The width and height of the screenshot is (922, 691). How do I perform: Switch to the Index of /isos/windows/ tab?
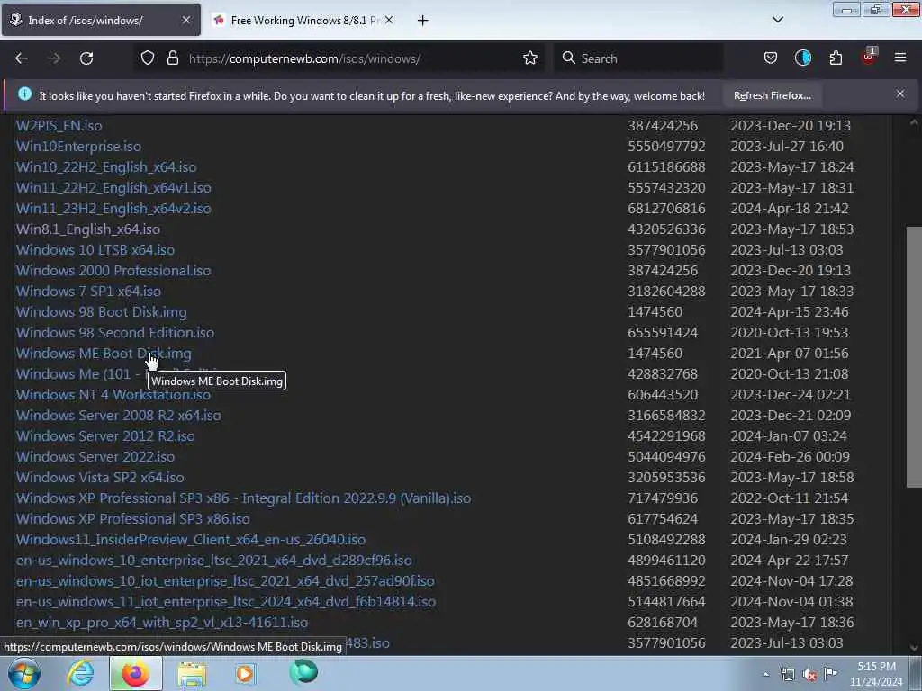[101, 20]
